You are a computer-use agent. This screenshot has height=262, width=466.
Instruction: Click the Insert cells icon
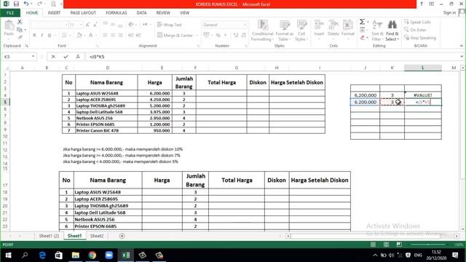click(319, 28)
